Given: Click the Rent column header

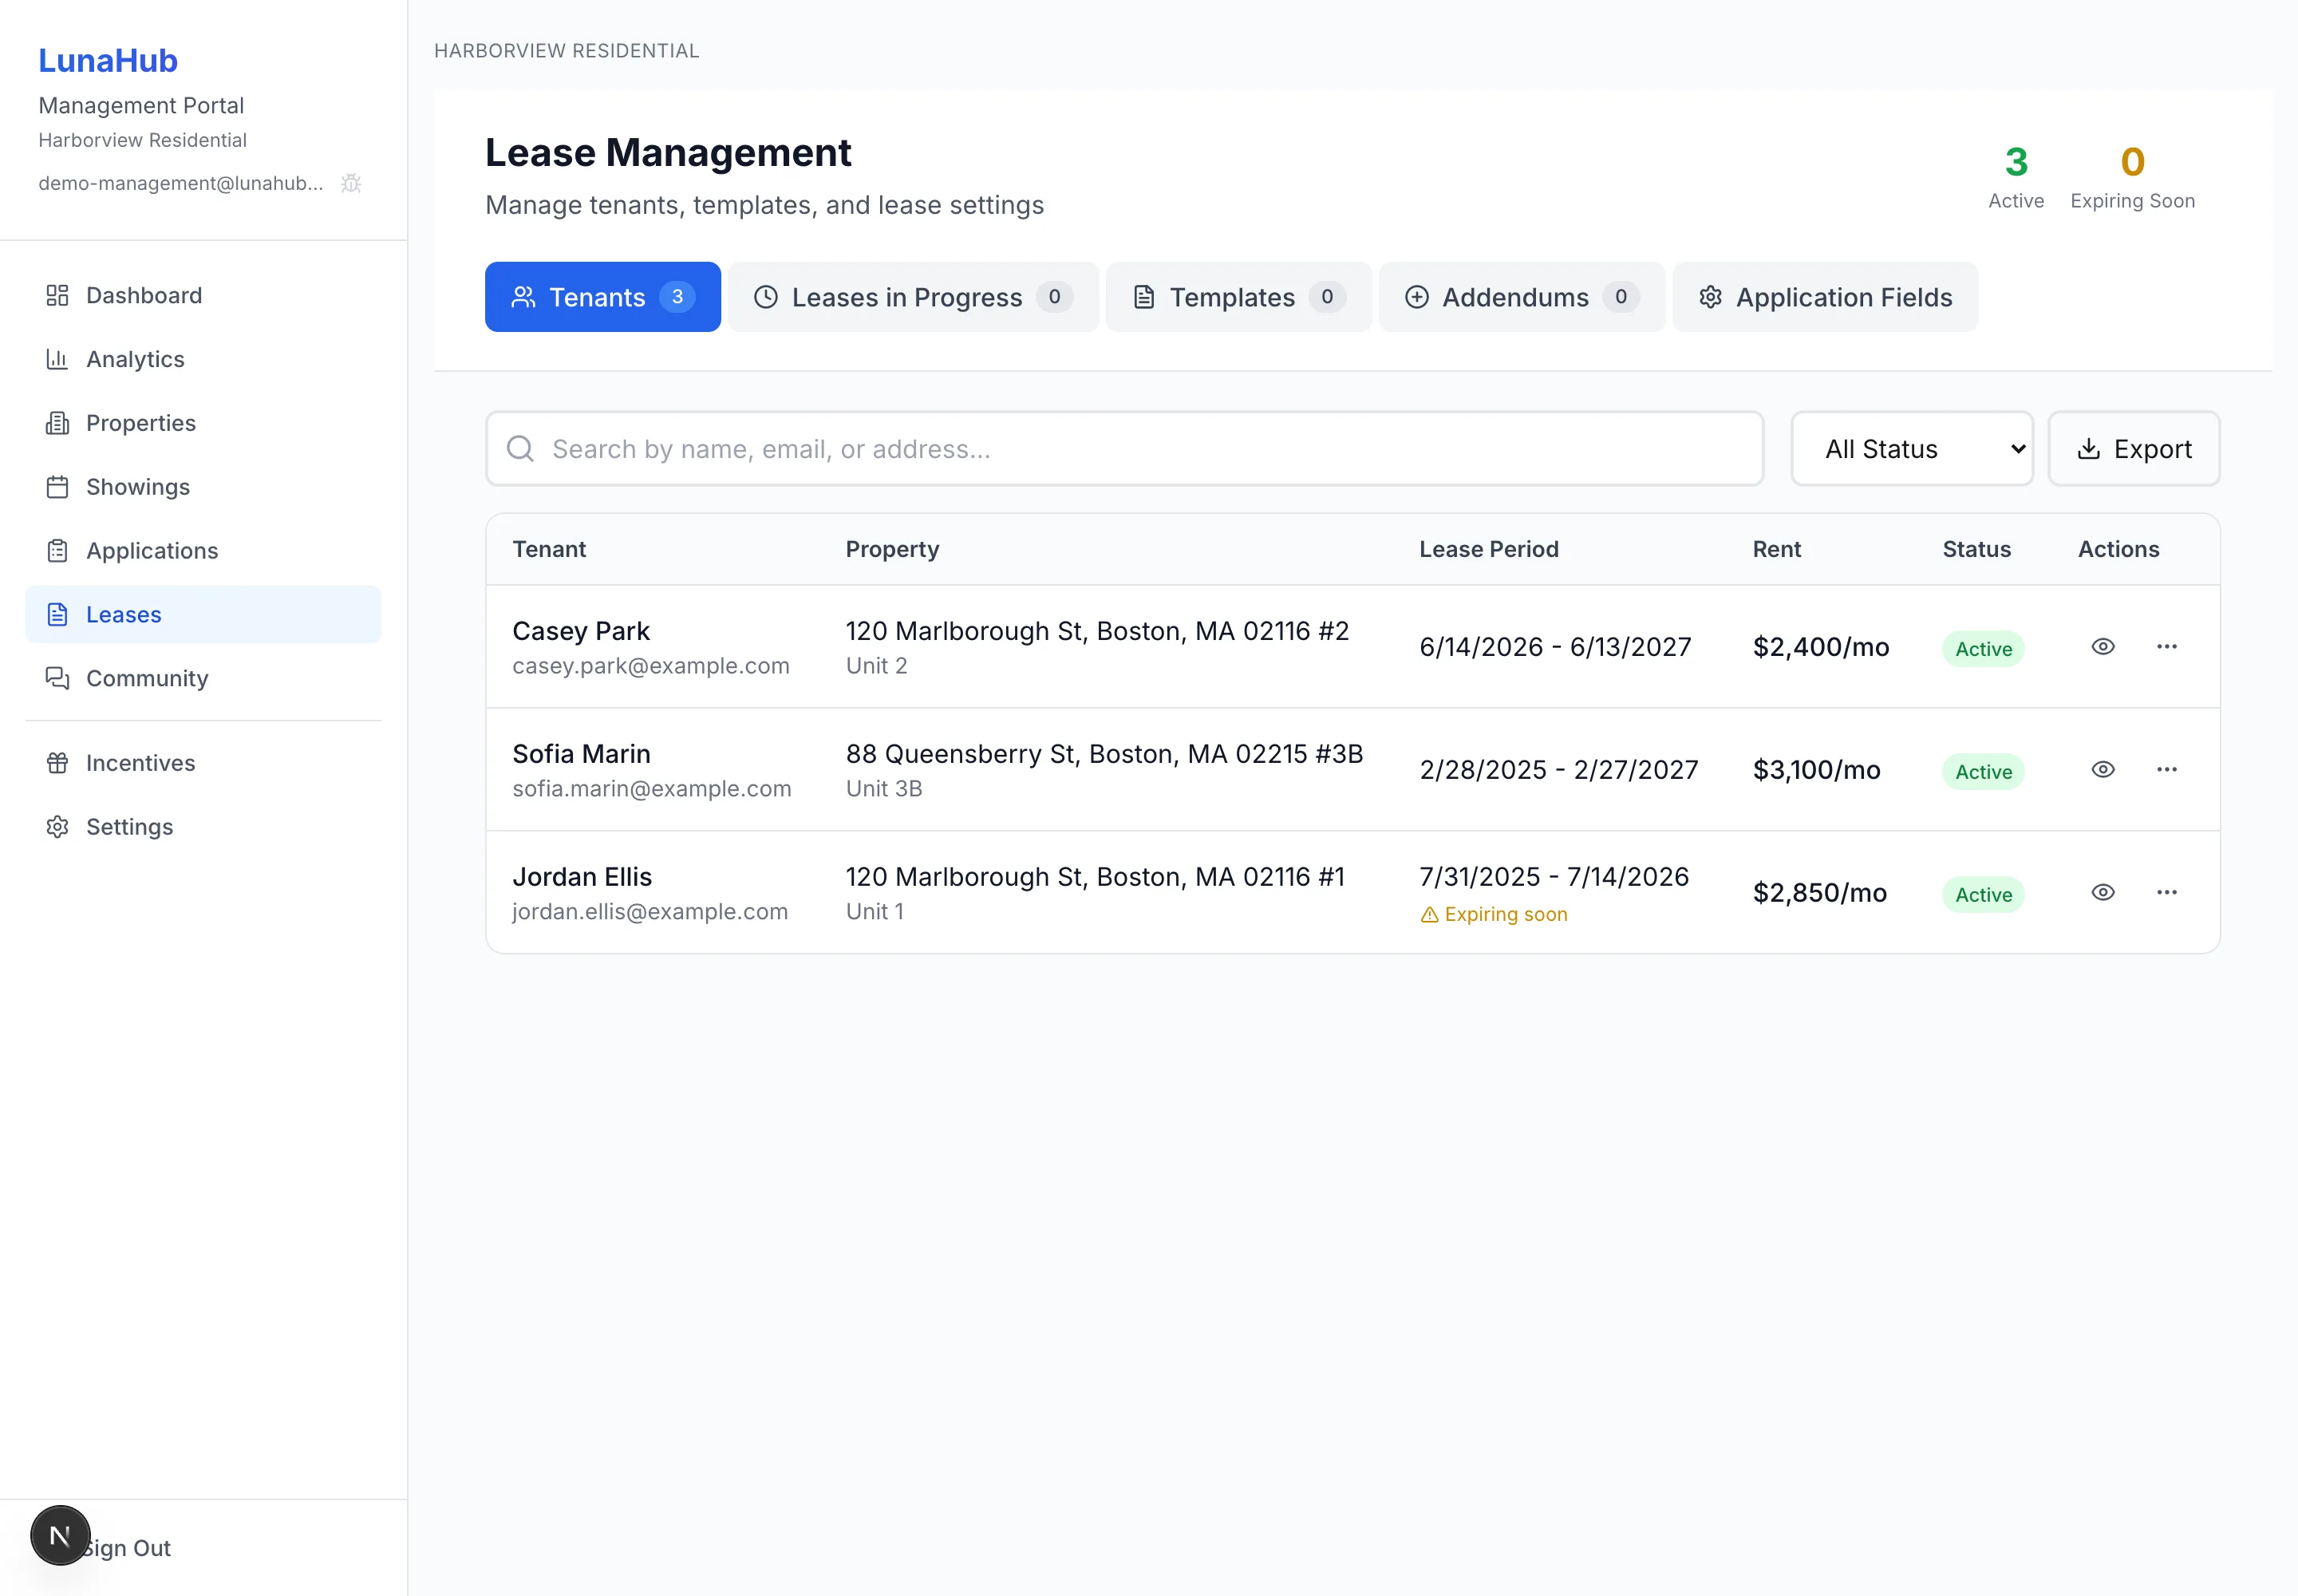Looking at the screenshot, I should (1777, 549).
